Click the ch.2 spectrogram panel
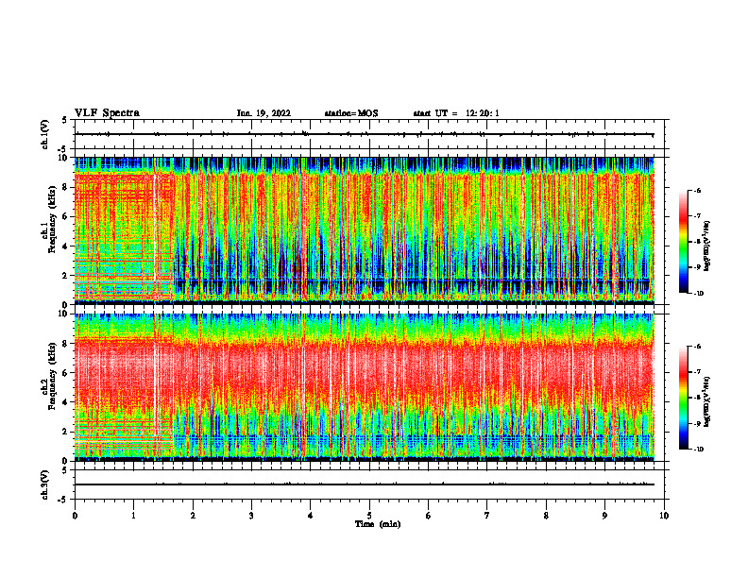Screen dimensions: 748x578 (x=365, y=387)
